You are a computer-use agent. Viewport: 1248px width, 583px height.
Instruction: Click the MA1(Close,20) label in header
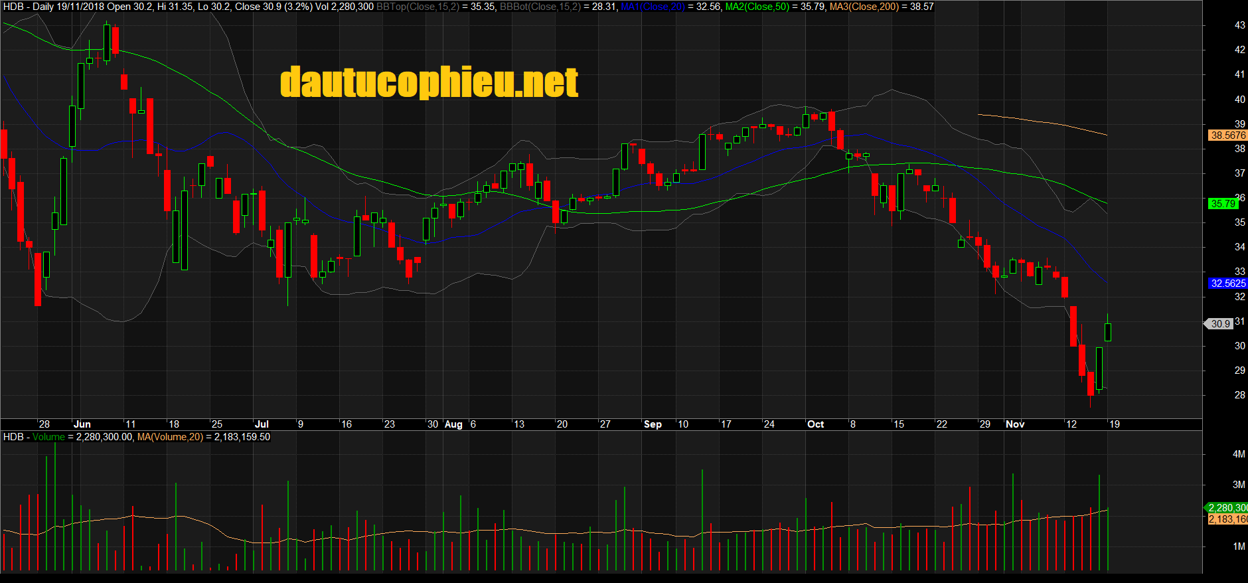point(653,7)
